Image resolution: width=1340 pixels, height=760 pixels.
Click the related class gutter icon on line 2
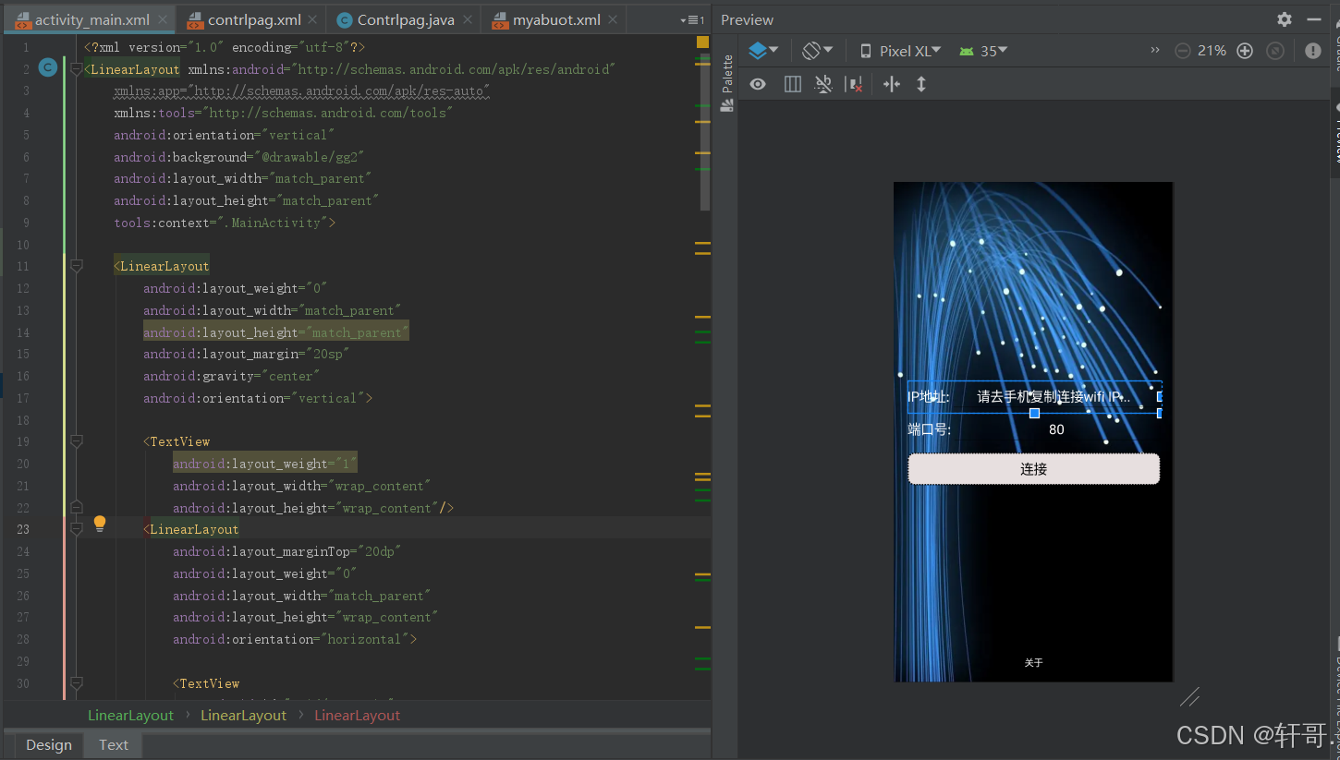[48, 67]
